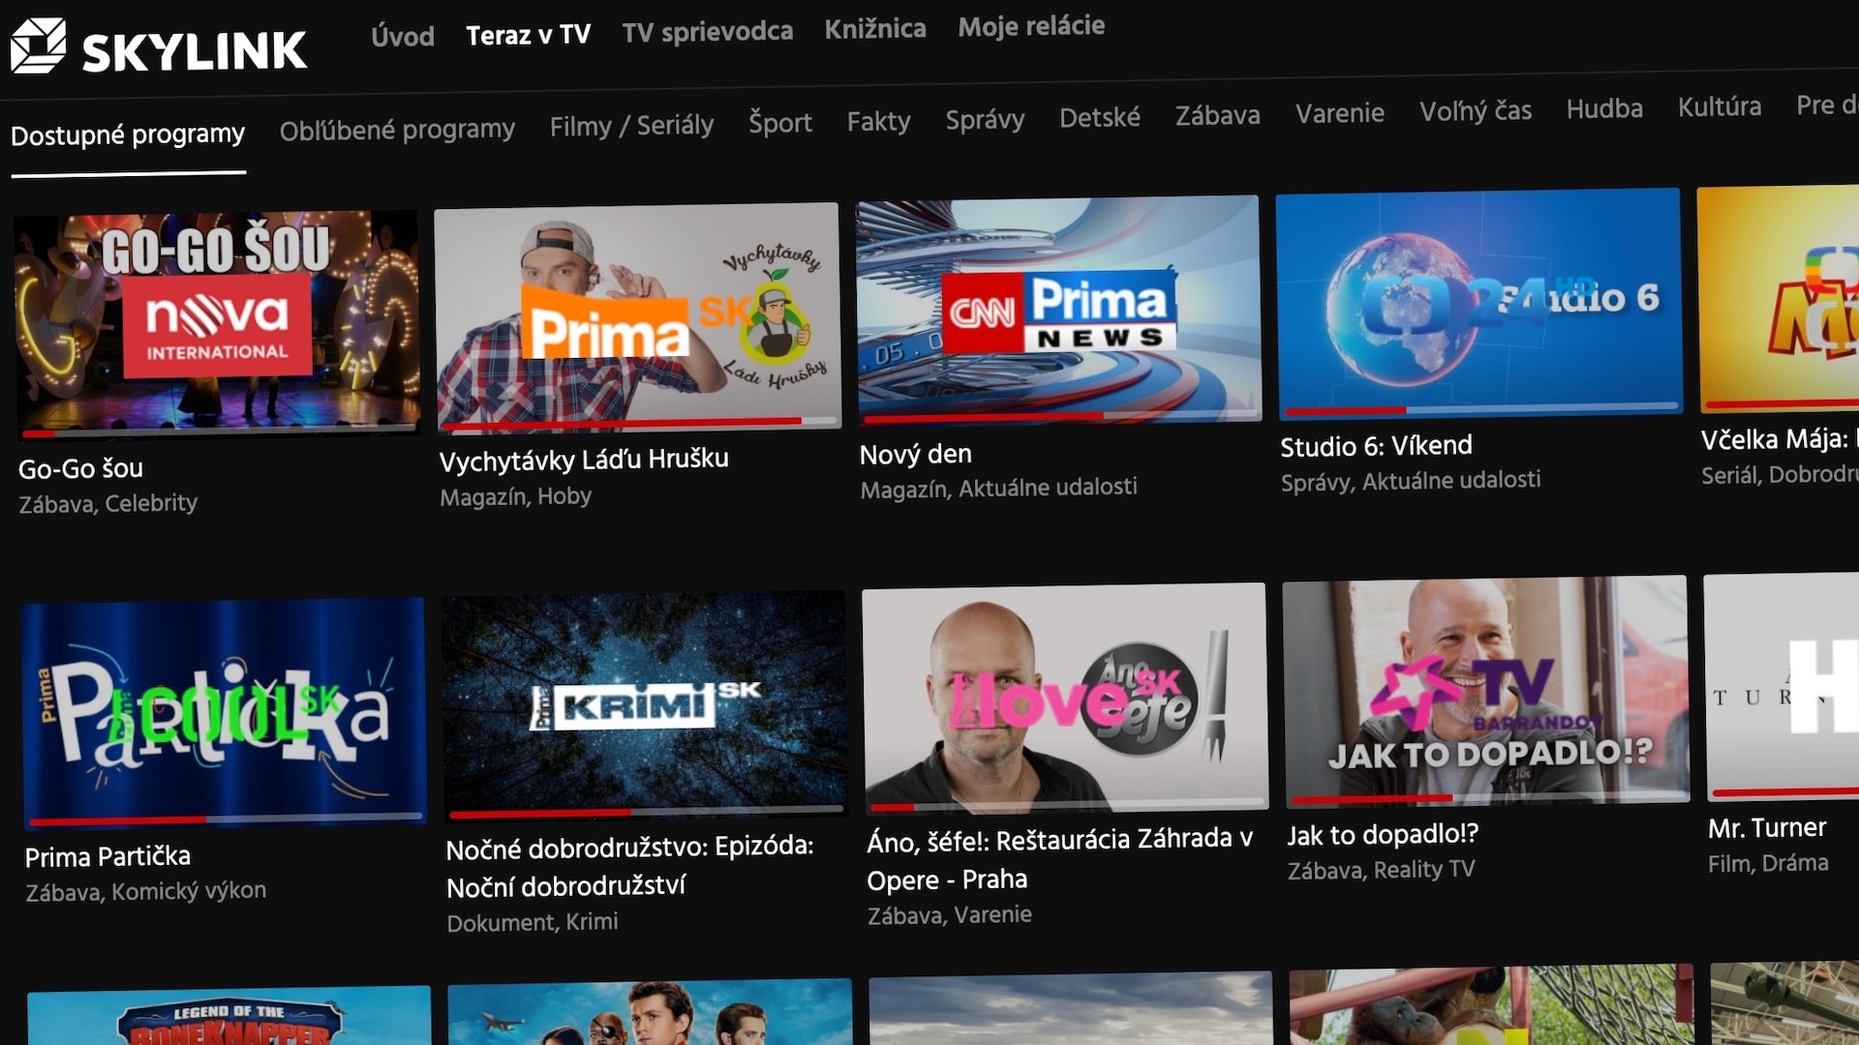Select the Prima Love Áno, šéfe tile
The width and height of the screenshot is (1859, 1045).
tap(1064, 697)
